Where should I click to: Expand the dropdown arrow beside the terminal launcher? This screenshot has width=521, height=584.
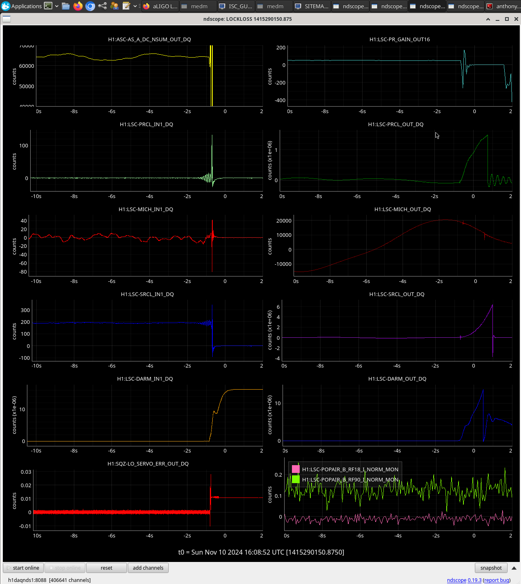(x=57, y=6)
